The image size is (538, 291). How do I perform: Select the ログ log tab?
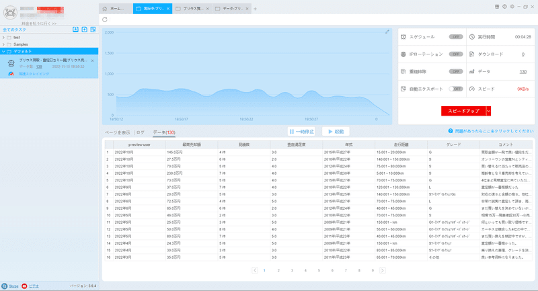tap(141, 132)
